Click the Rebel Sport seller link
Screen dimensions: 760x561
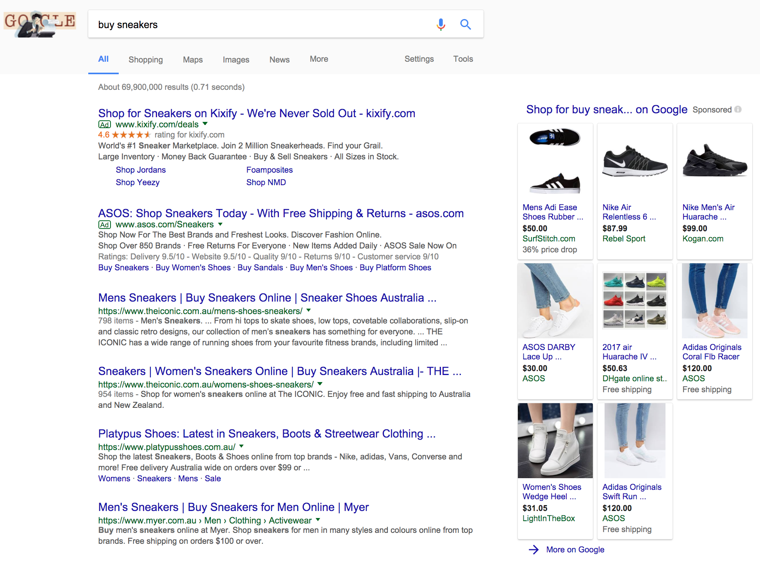click(624, 239)
